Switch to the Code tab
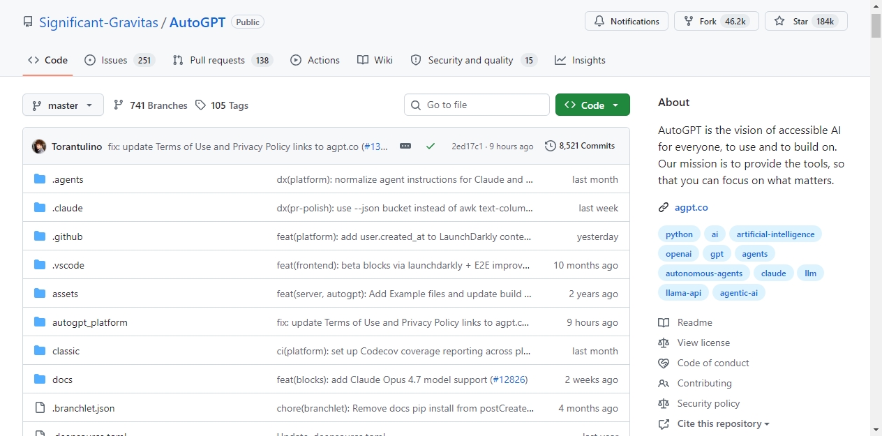The height and width of the screenshot is (436, 882). 47,60
